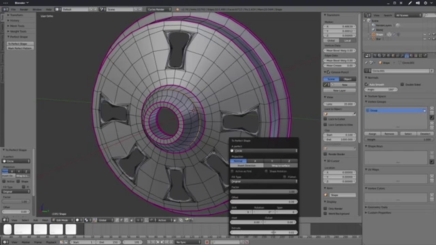
Task: Click the red auto-keyframe record button
Action: click(207, 242)
